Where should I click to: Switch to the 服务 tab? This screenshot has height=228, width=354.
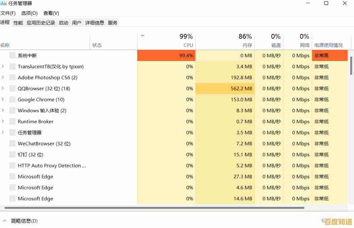pyautogui.click(x=113, y=22)
